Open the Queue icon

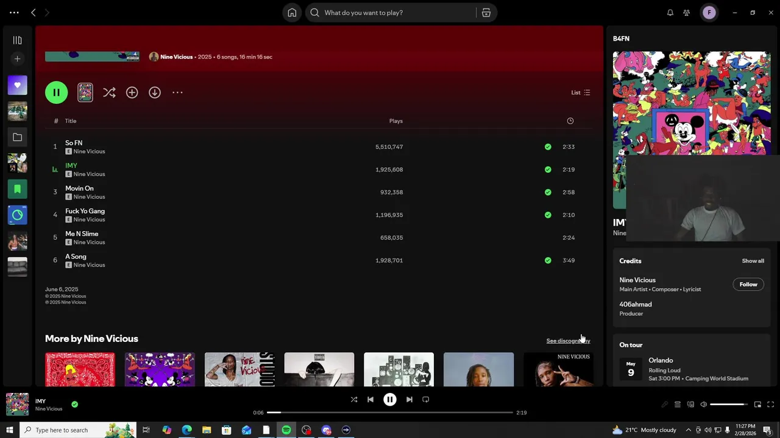coord(677,405)
